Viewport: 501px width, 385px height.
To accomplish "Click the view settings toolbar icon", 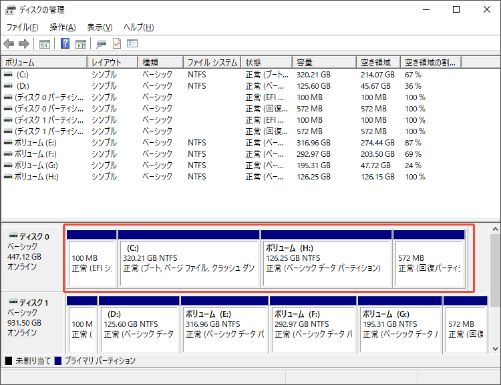I will click(x=132, y=43).
